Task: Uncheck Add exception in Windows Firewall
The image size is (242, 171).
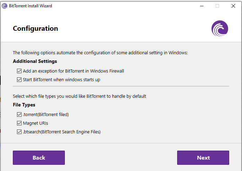Action: tap(19, 71)
